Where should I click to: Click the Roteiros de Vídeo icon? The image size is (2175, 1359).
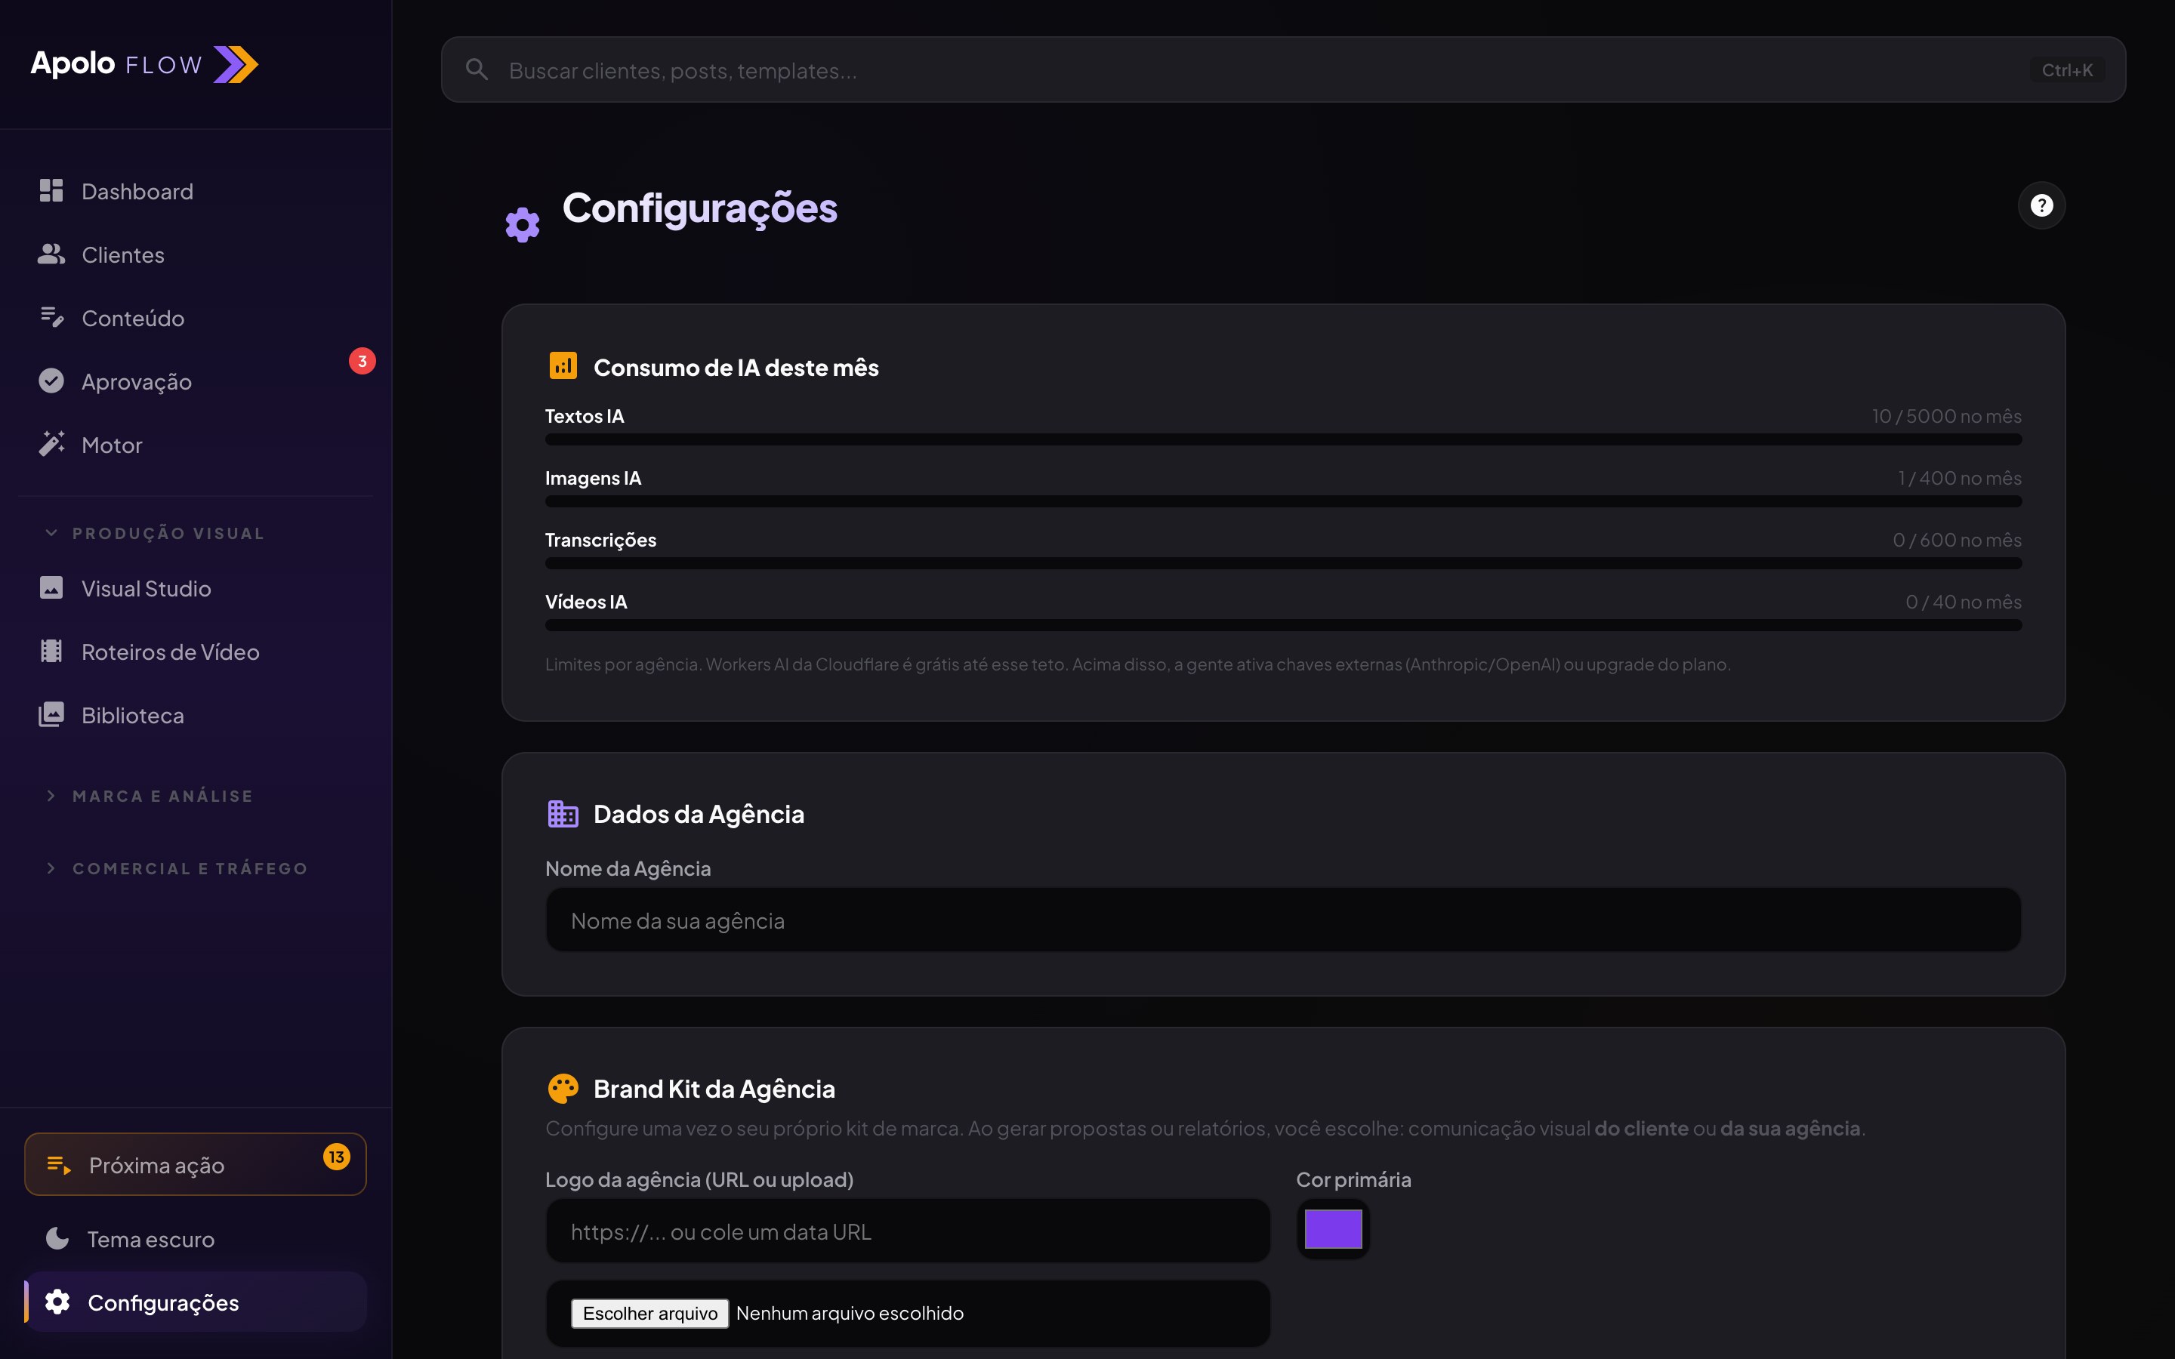(51, 651)
